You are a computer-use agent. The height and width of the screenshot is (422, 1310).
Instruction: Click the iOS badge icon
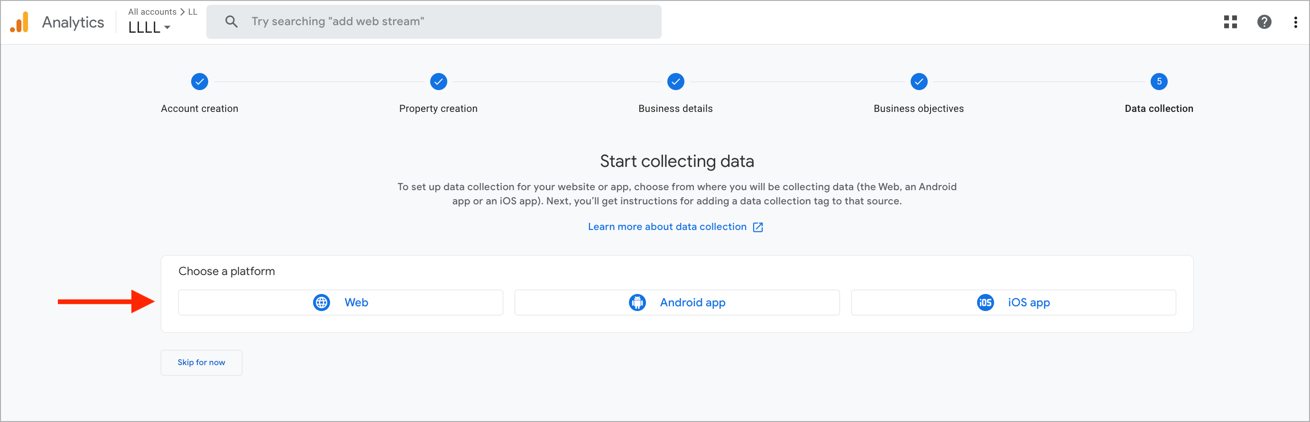pos(986,303)
